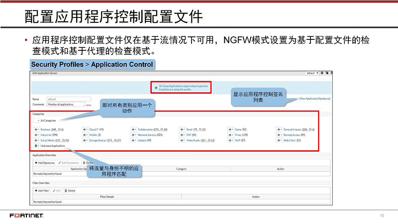Click the Video/Audio category link
Viewport: 398px width, 224px height.
[x=193, y=140]
